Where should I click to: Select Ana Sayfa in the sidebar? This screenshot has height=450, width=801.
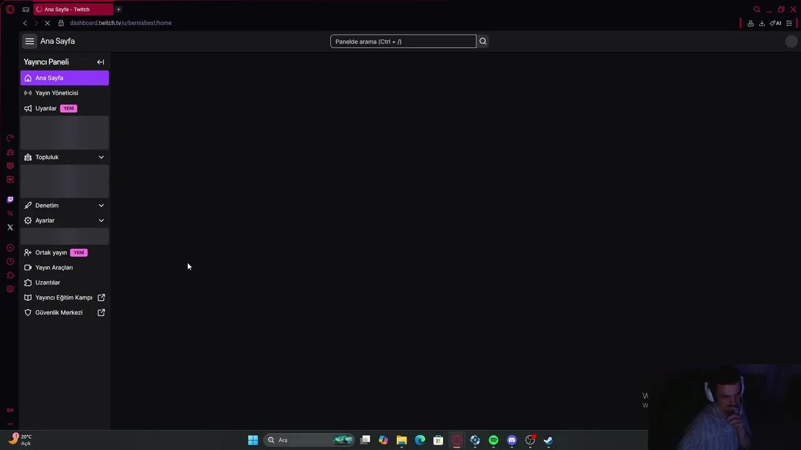[64, 78]
